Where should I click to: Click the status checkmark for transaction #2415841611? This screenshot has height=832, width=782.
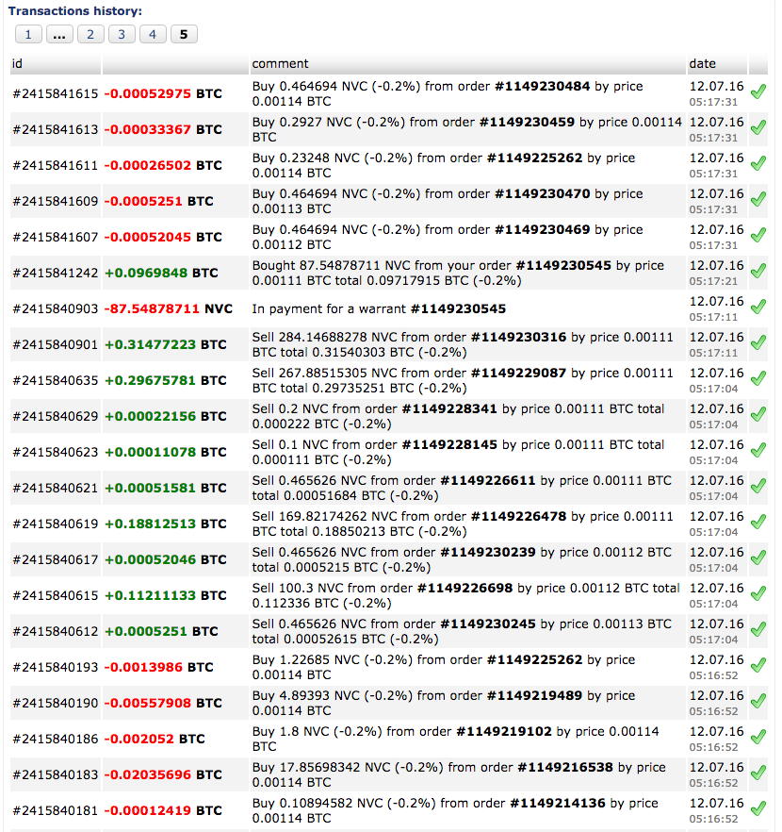758,163
